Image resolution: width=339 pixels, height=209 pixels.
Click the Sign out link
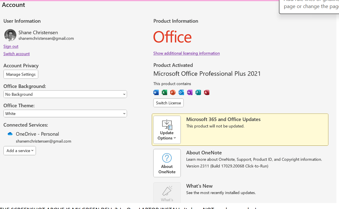[11, 46]
